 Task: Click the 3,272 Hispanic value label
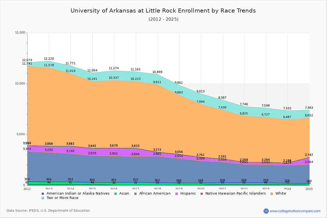[157, 150]
